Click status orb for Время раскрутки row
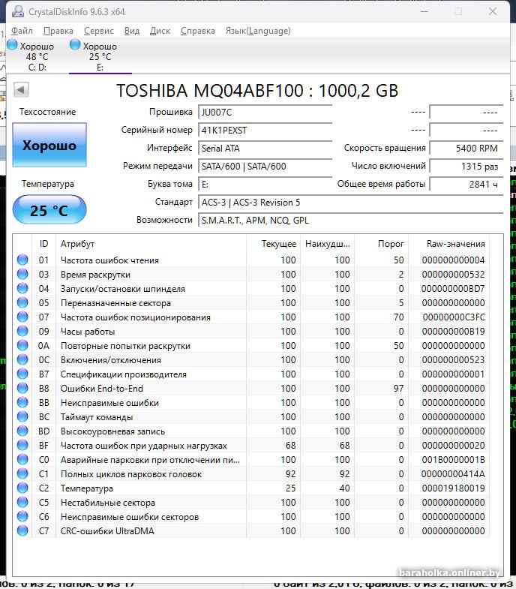This screenshot has width=516, height=589. 22,274
